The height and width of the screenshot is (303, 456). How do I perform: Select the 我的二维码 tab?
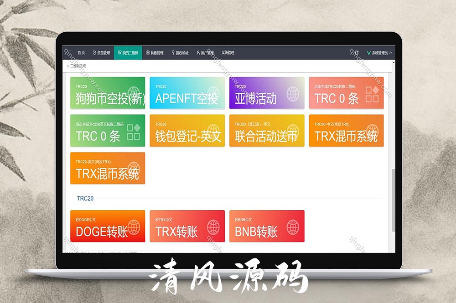pos(128,53)
